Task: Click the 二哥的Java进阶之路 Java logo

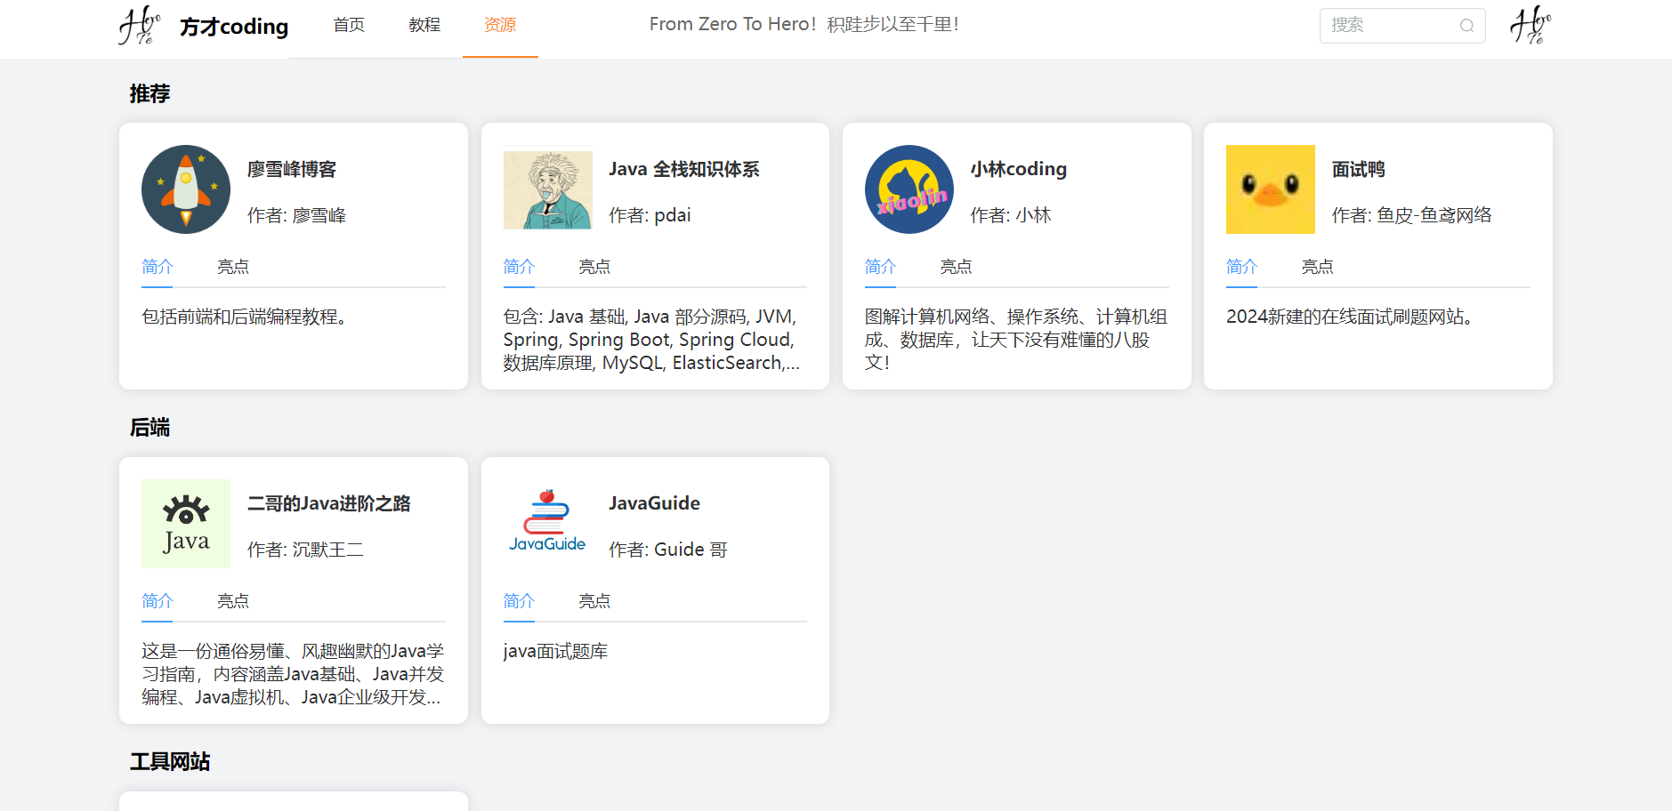Action: point(186,524)
